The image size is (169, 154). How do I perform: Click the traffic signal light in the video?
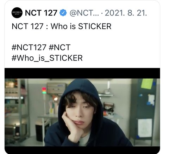[x=44, y=91]
